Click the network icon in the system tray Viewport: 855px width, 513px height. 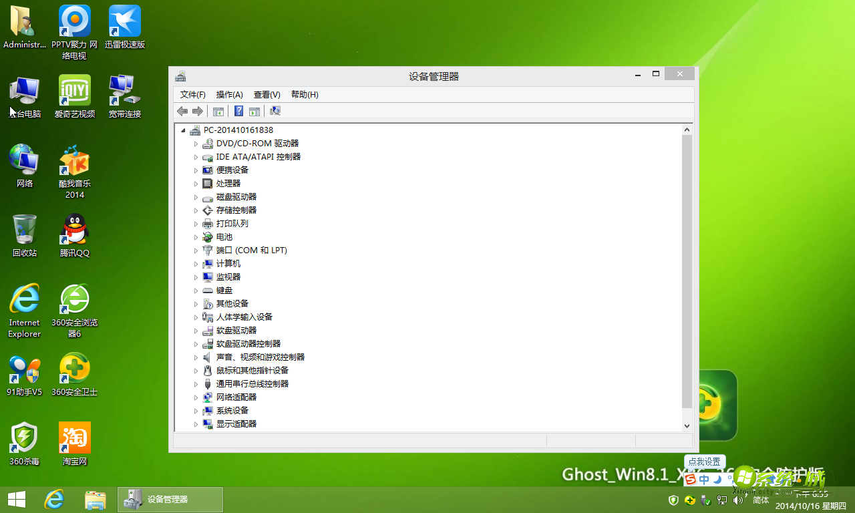pos(721,500)
